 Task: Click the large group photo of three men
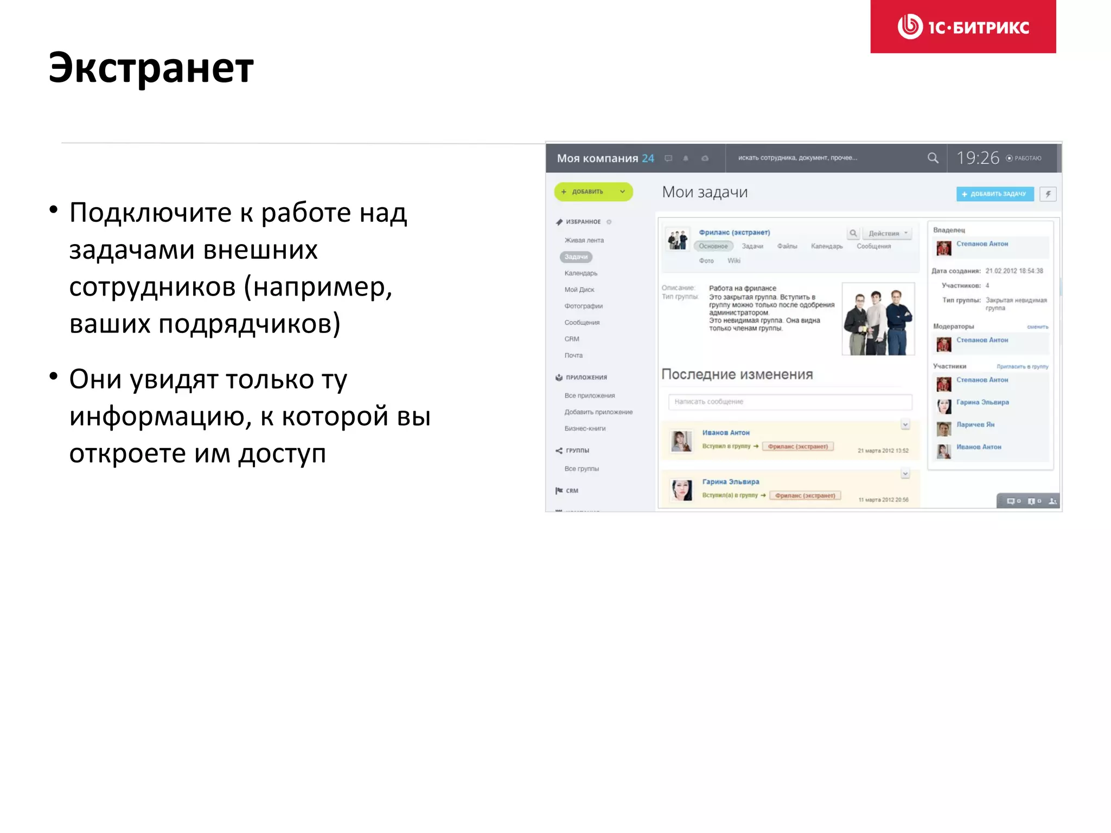pyautogui.click(x=878, y=319)
